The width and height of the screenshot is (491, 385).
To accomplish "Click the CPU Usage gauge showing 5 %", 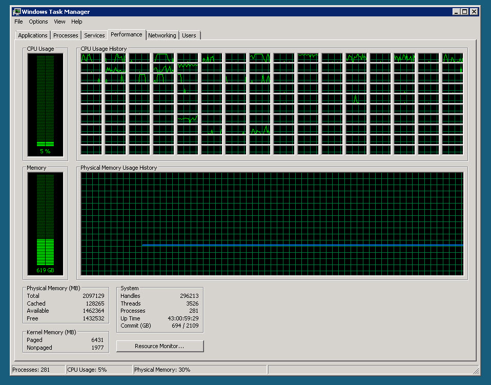I will 46,105.
